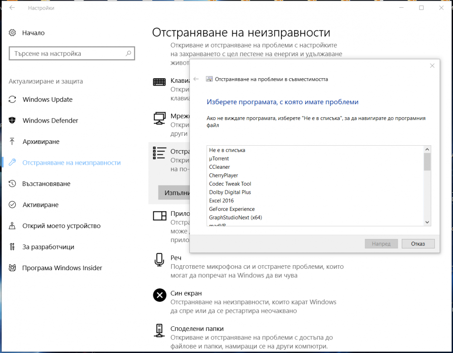Image resolution: width=453 pixels, height=353 pixels.
Task: Click the Начало home link
Action: 33,33
